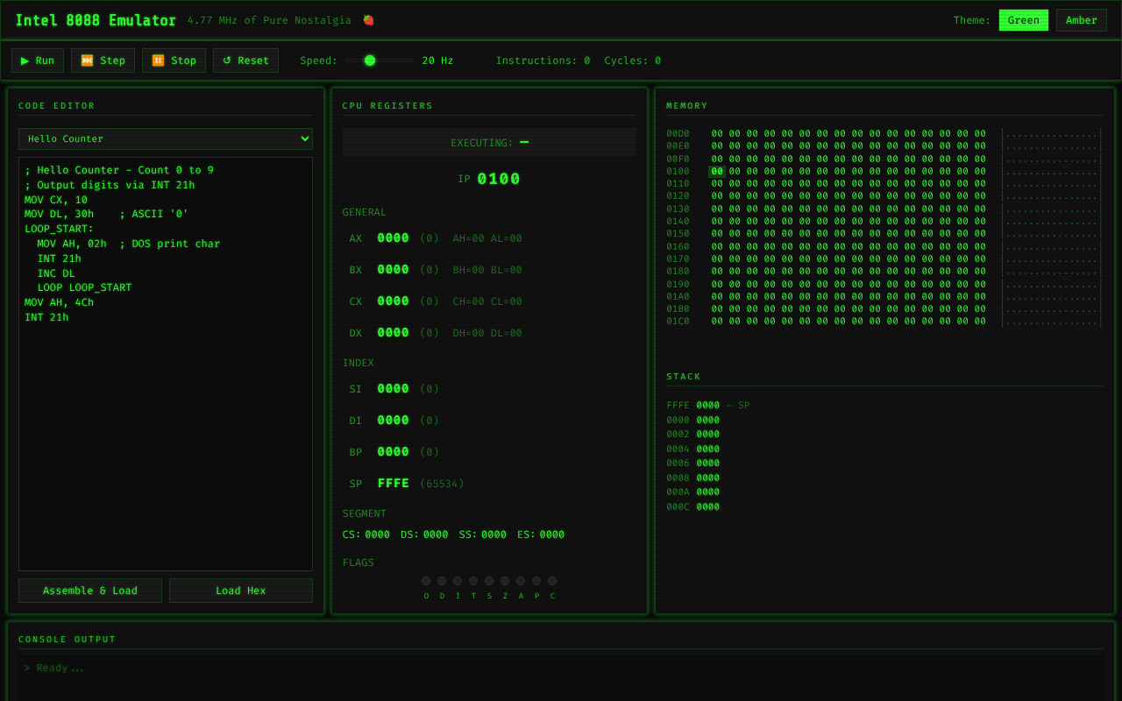The height and width of the screenshot is (701, 1122).
Task: Click stack entry at address 0004
Action: 692,450
